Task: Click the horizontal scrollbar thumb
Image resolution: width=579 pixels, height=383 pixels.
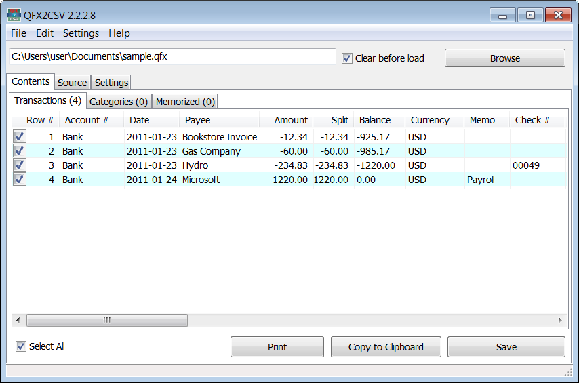Action: [107, 320]
